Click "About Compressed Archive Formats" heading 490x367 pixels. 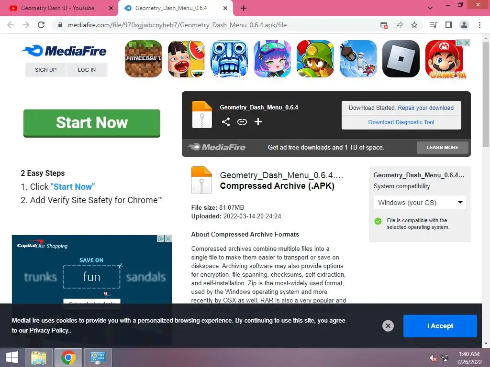tap(245, 234)
